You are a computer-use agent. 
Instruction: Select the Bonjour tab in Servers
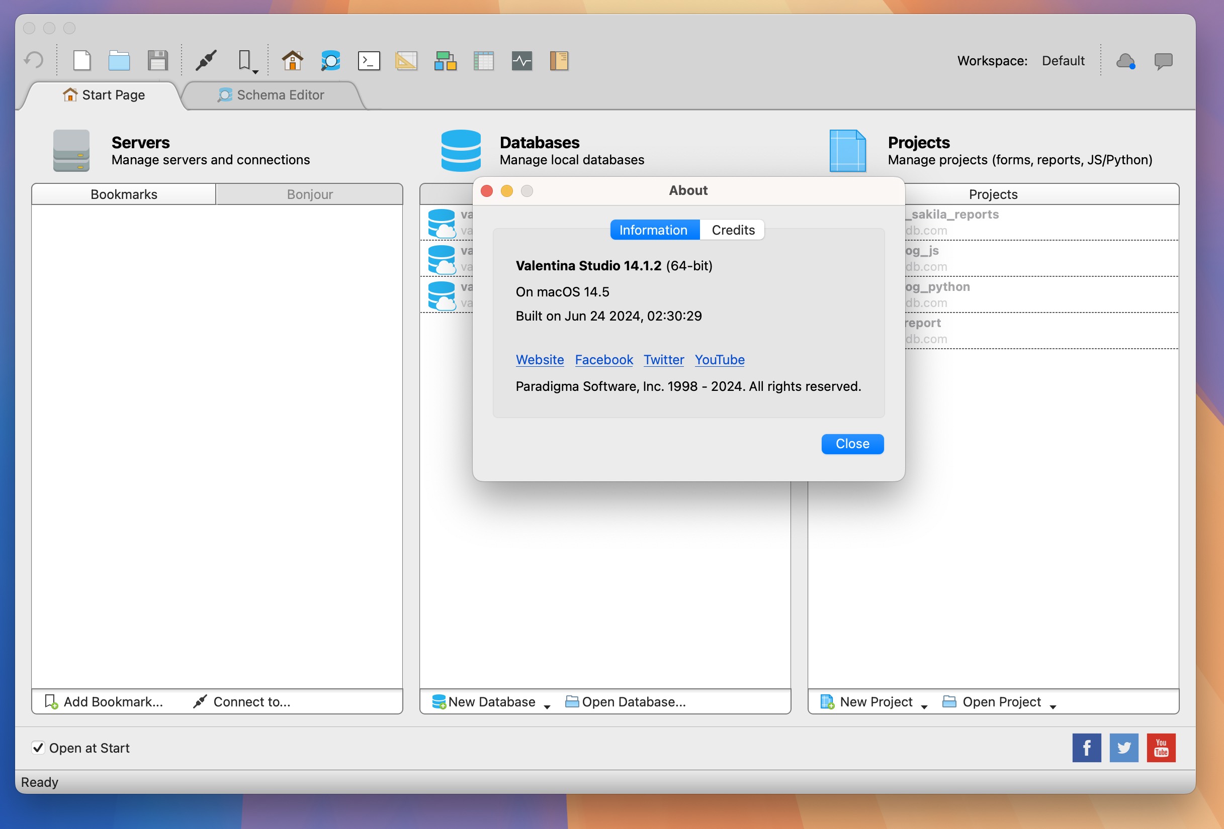[x=310, y=194]
